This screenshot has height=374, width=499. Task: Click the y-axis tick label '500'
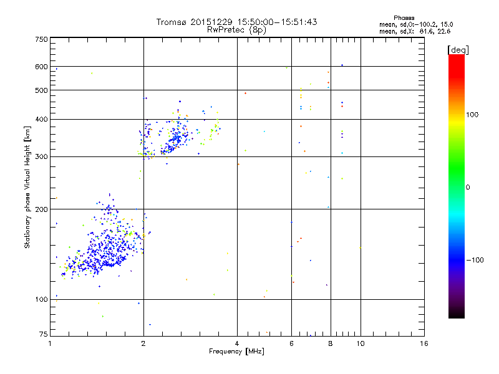41,90
